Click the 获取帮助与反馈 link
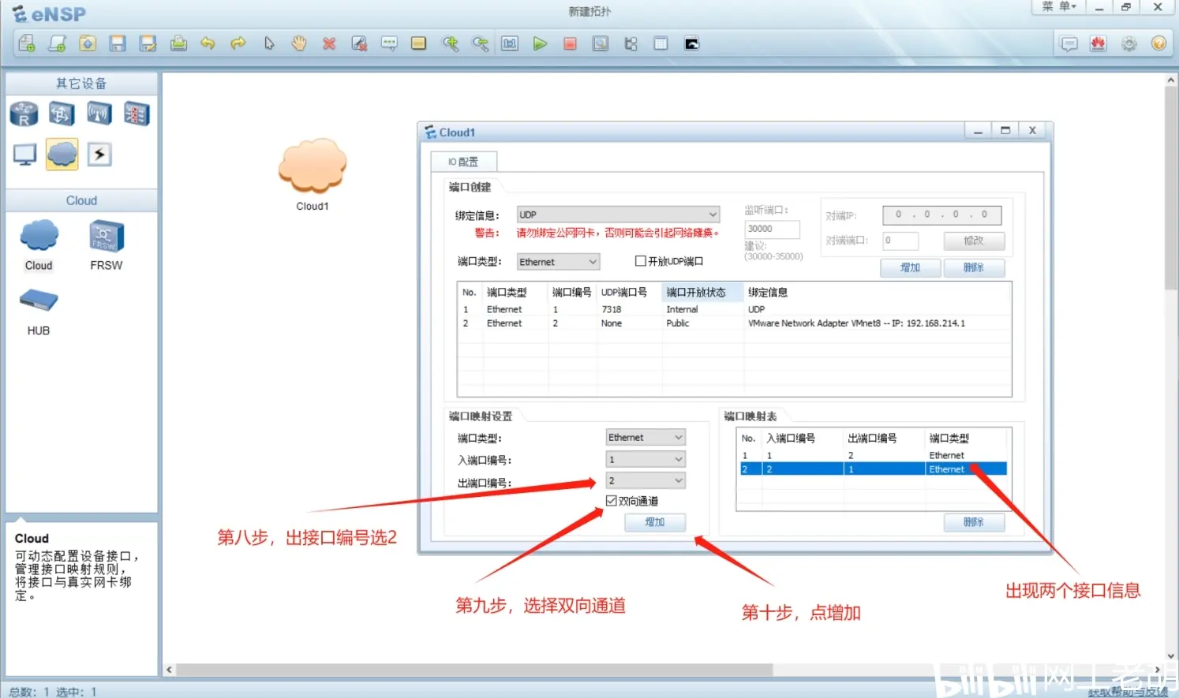The height and width of the screenshot is (698, 1179). coord(1128,692)
